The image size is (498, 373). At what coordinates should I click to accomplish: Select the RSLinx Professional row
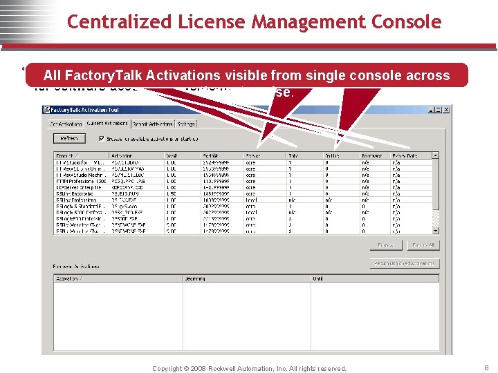243,200
